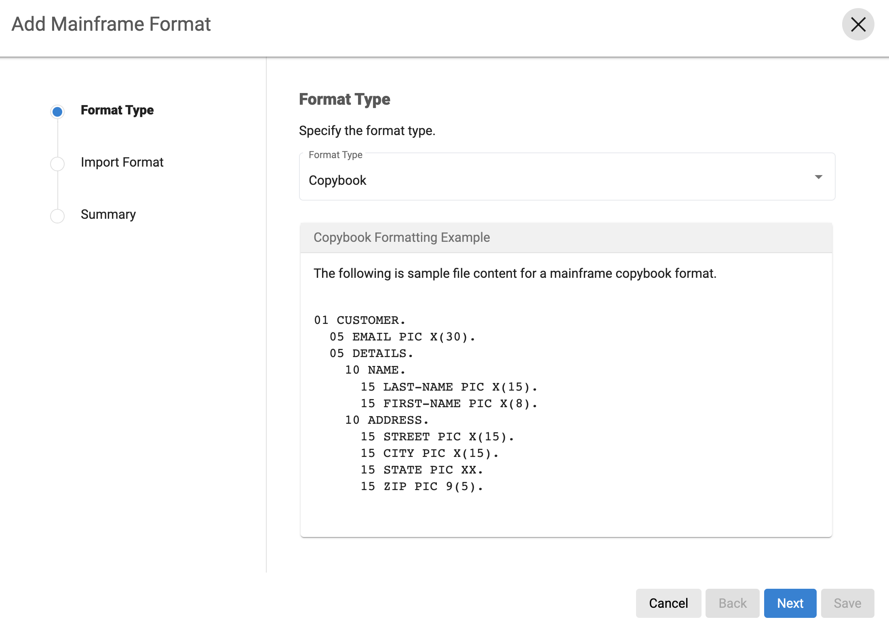
Task: Click the Format Type field label
Action: (335, 155)
